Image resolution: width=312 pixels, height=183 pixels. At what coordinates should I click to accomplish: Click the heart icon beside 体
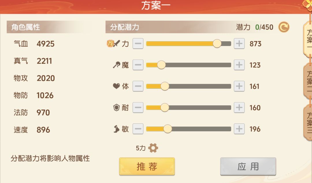tap(117, 86)
